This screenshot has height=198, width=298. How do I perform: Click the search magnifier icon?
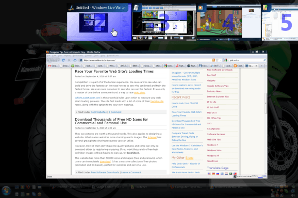tap(264, 60)
